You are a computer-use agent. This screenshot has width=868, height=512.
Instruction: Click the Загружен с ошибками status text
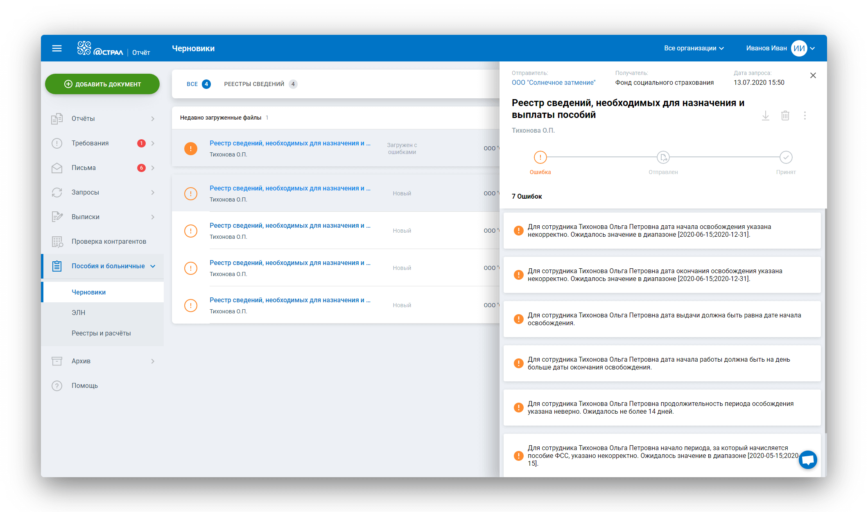(x=402, y=149)
